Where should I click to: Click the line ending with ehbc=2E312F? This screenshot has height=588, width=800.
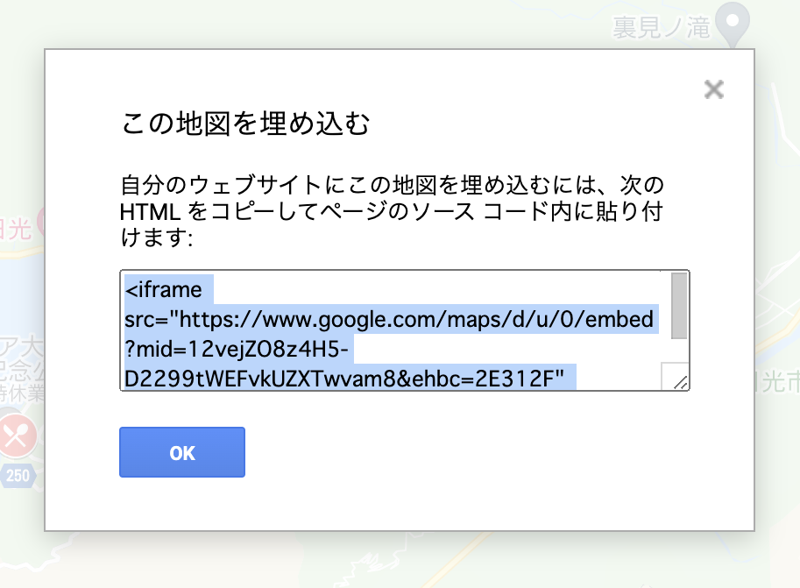tap(344, 379)
